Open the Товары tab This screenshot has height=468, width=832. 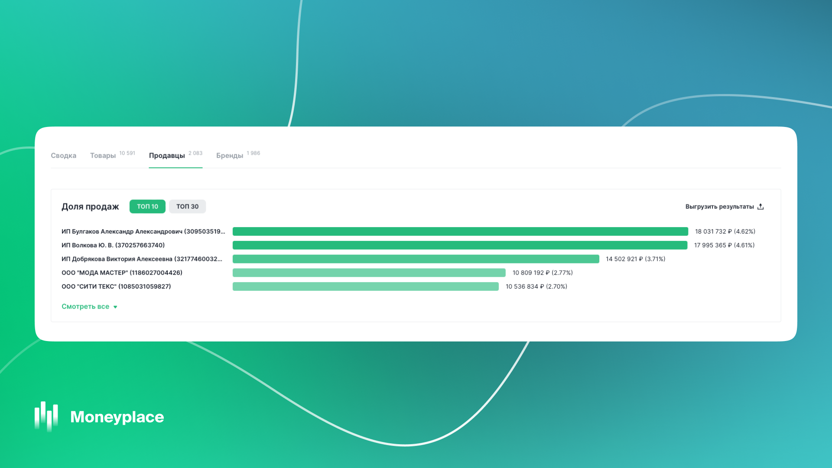(x=103, y=156)
